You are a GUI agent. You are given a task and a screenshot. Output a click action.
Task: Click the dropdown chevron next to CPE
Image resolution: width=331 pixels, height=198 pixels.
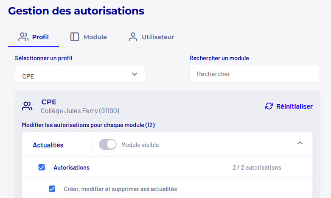[134, 74]
